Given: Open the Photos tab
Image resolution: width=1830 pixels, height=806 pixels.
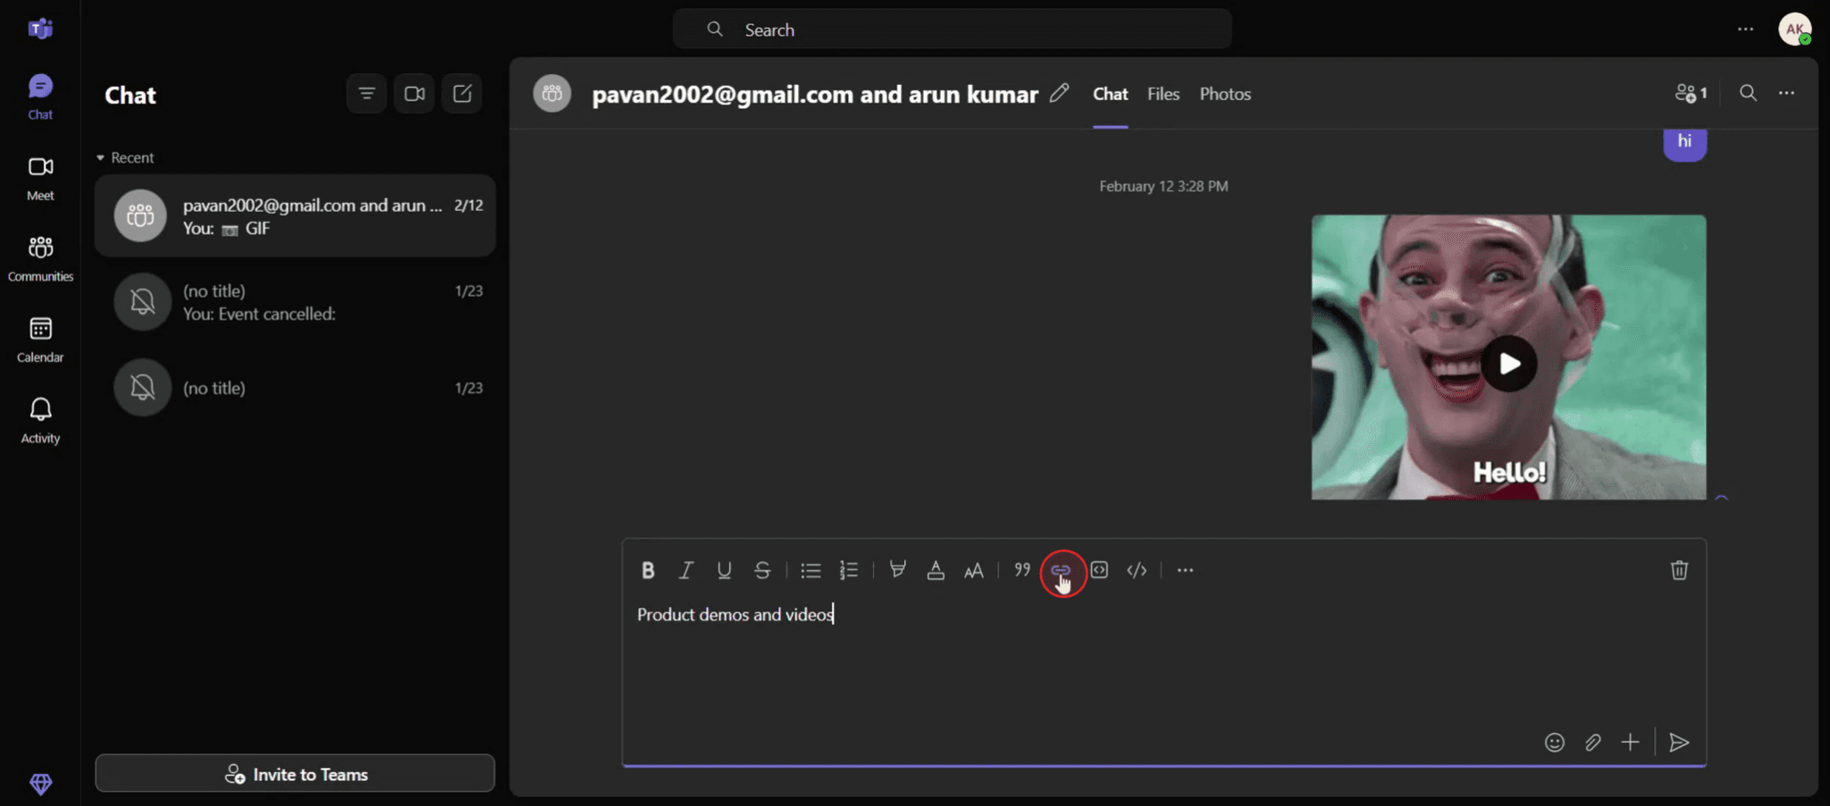Looking at the screenshot, I should coord(1224,94).
